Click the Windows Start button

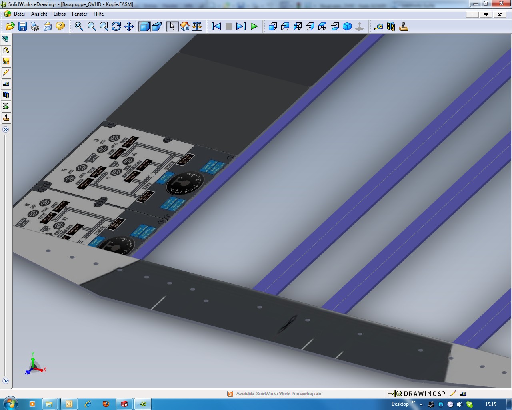(10, 404)
